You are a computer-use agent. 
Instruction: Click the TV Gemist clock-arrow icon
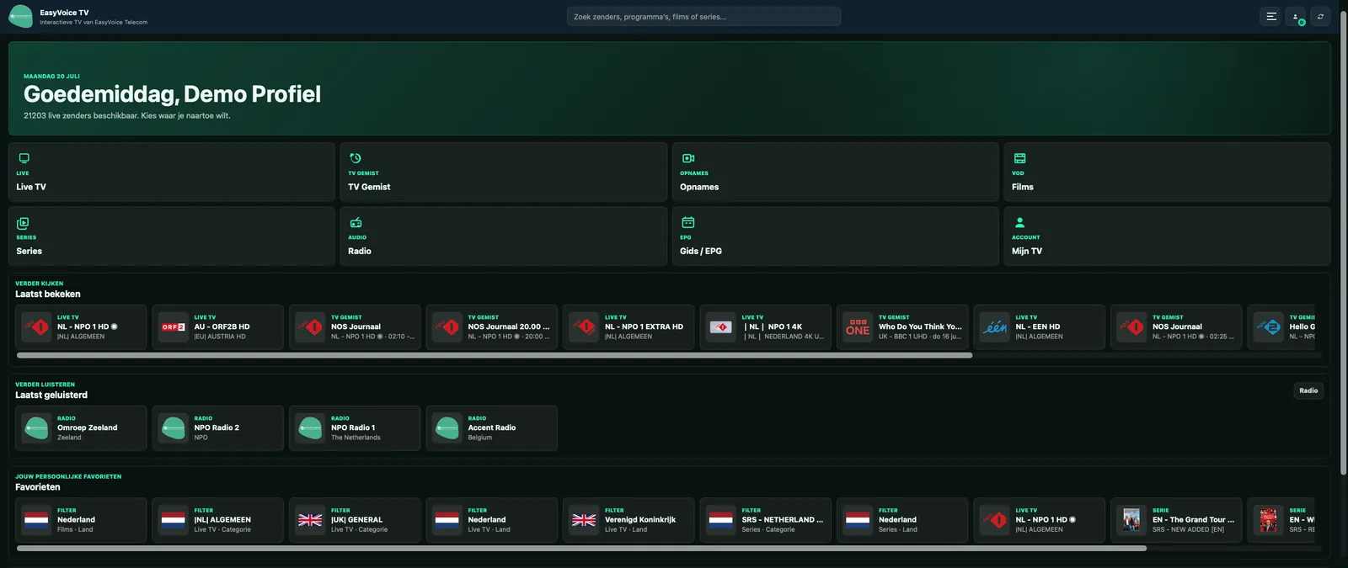356,158
